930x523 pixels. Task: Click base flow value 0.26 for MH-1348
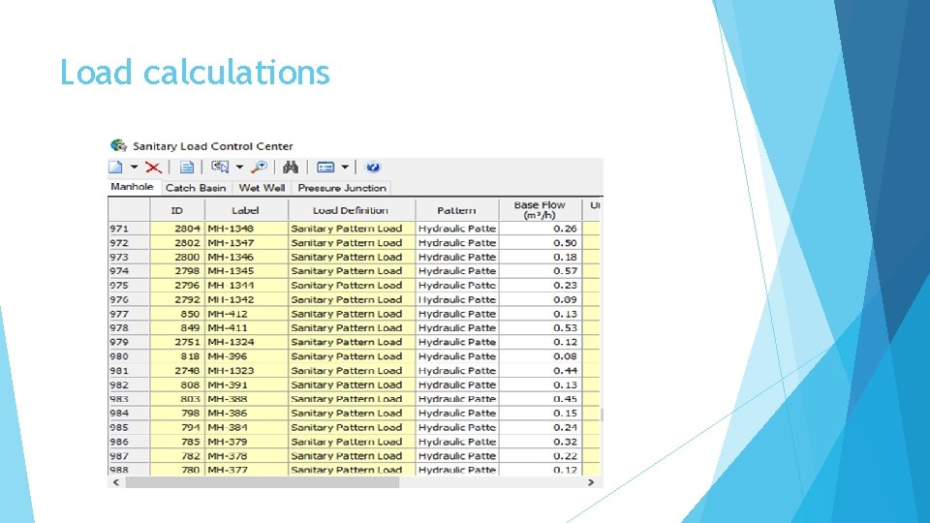pos(541,229)
